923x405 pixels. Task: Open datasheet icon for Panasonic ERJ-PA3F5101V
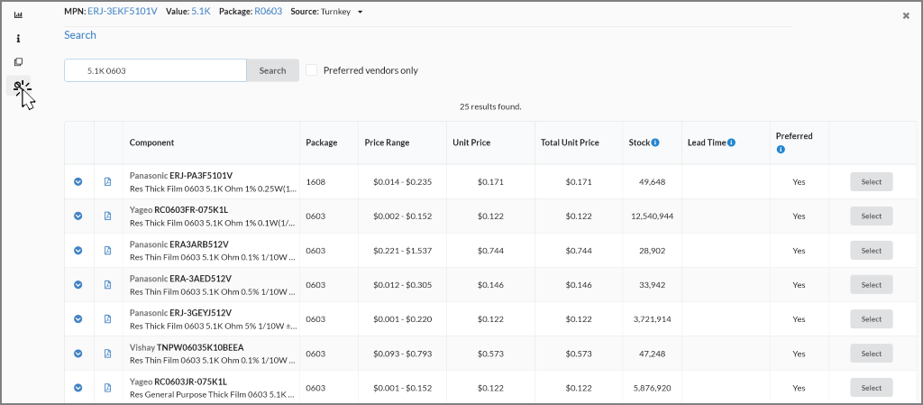point(107,182)
